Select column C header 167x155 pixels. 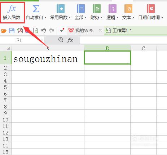pos(143,48)
